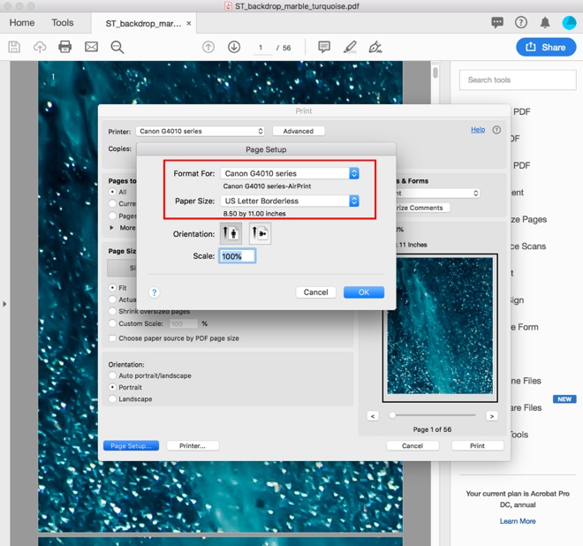583x546 pixels.
Task: Select Custom Scale radio button
Action: (x=112, y=323)
